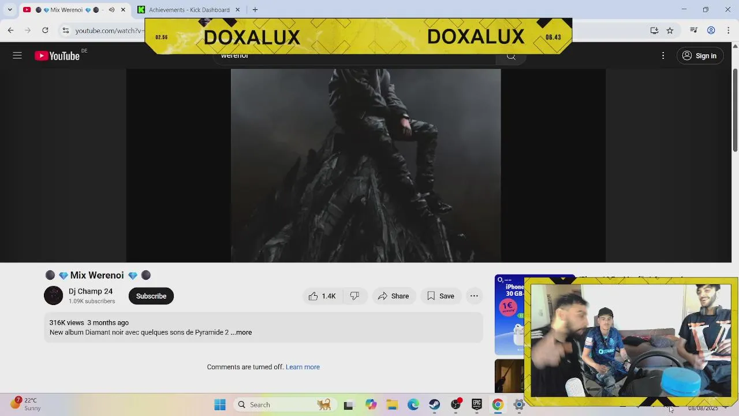Open Settings gear on the taskbar

click(x=518, y=404)
